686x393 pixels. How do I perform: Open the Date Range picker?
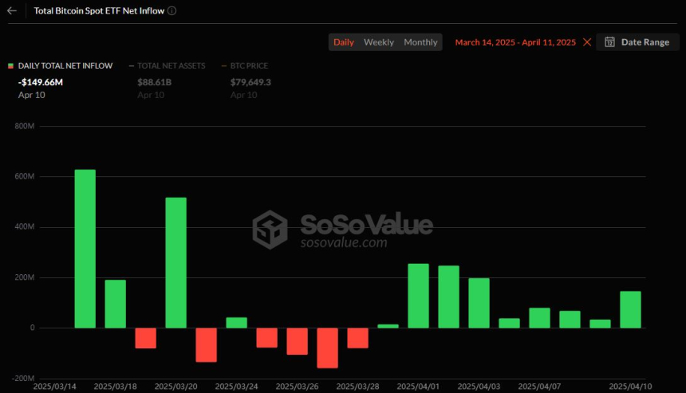(x=637, y=42)
